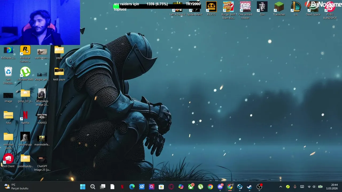Click the battery tray icon
The image size is (342, 192).
click(320, 187)
